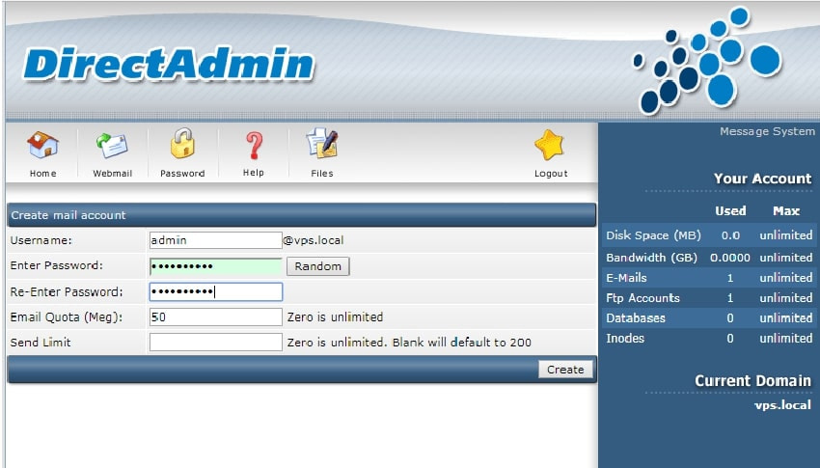Focus the Email Quota field
This screenshot has width=820, height=468.
click(x=215, y=317)
